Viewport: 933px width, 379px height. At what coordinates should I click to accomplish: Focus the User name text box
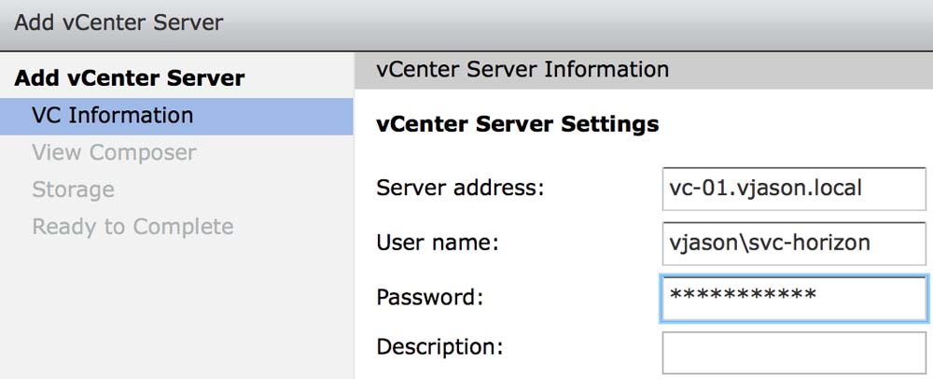coord(793,244)
